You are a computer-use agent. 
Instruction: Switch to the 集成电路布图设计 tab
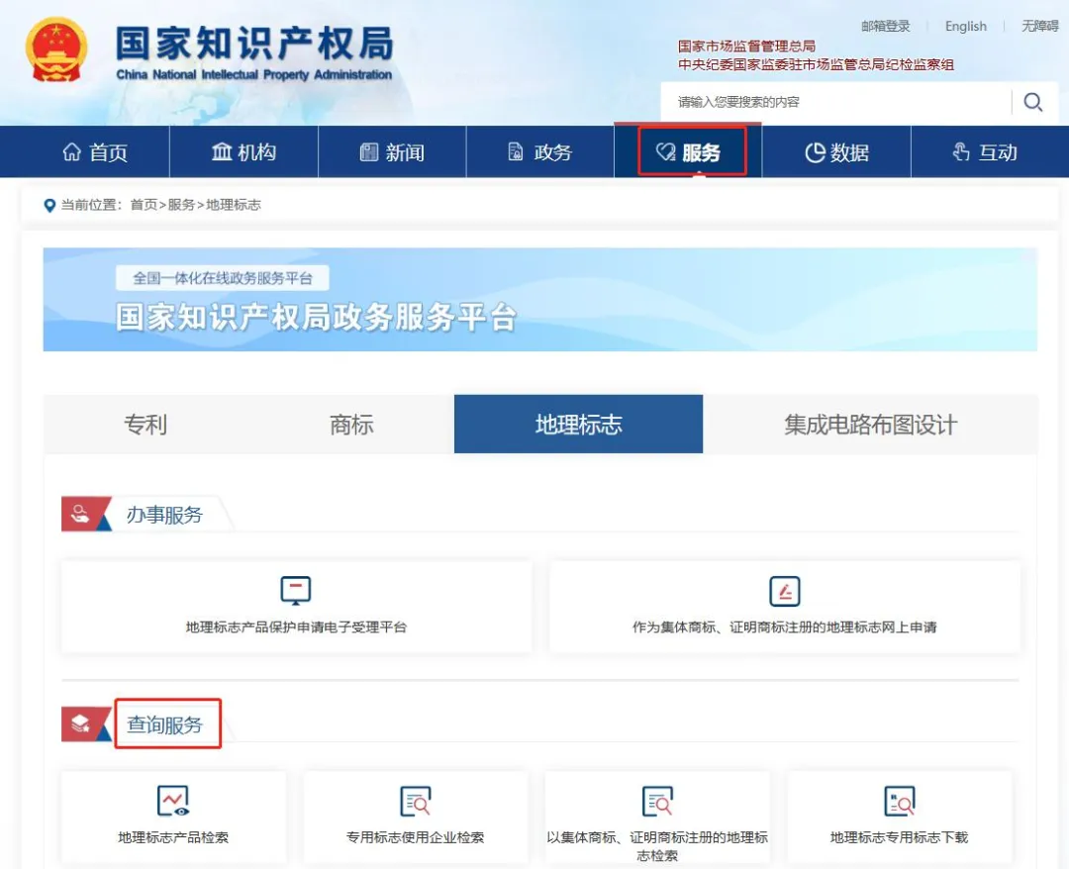point(871,424)
